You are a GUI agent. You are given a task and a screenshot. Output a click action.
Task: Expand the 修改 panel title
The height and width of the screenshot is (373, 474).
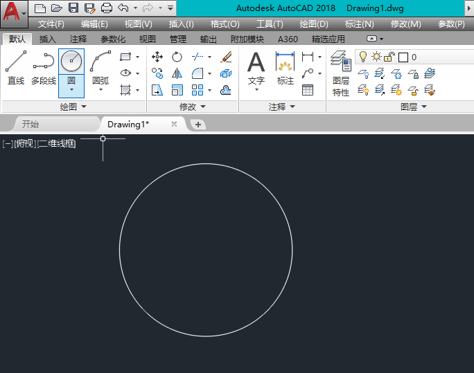coord(193,107)
